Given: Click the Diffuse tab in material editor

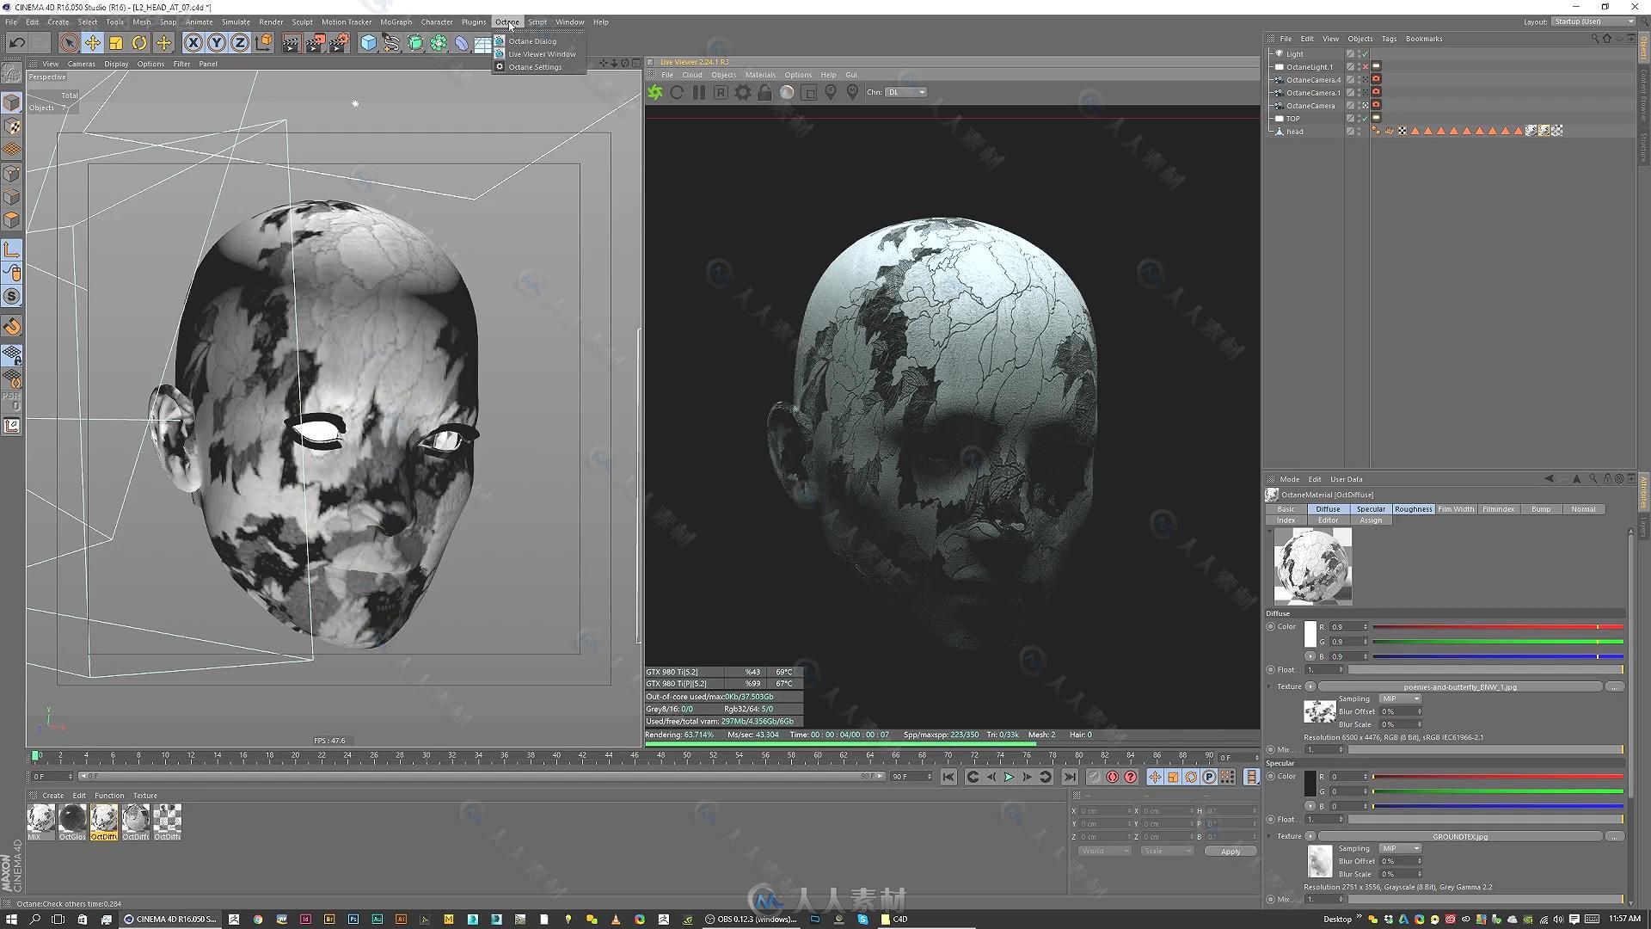Looking at the screenshot, I should point(1327,508).
